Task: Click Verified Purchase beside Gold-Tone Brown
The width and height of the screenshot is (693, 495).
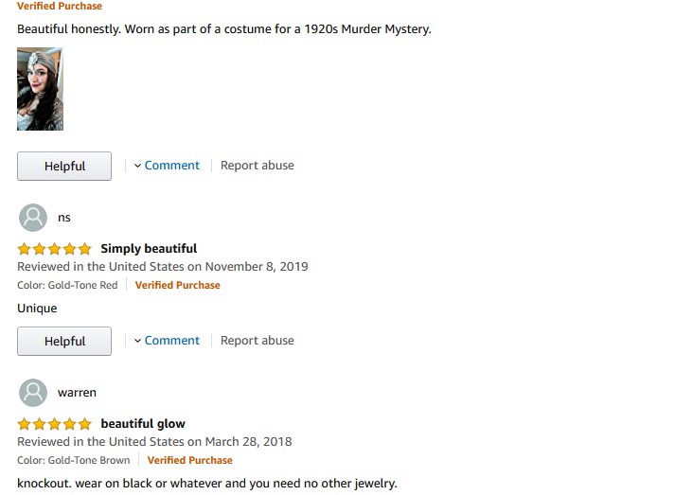Action: (189, 460)
